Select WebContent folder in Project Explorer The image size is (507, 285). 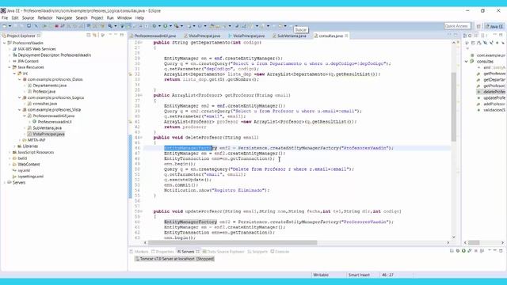[x=26, y=164]
